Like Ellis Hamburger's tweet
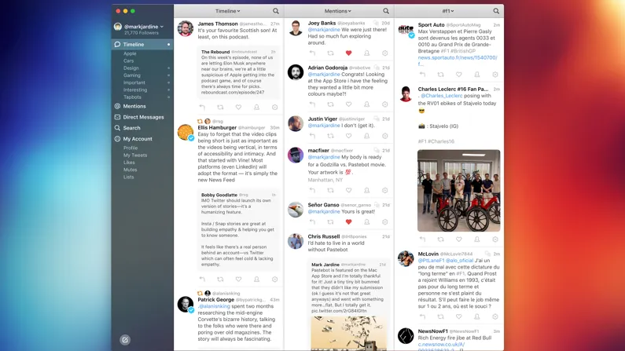The height and width of the screenshot is (351, 625). pos(238,280)
